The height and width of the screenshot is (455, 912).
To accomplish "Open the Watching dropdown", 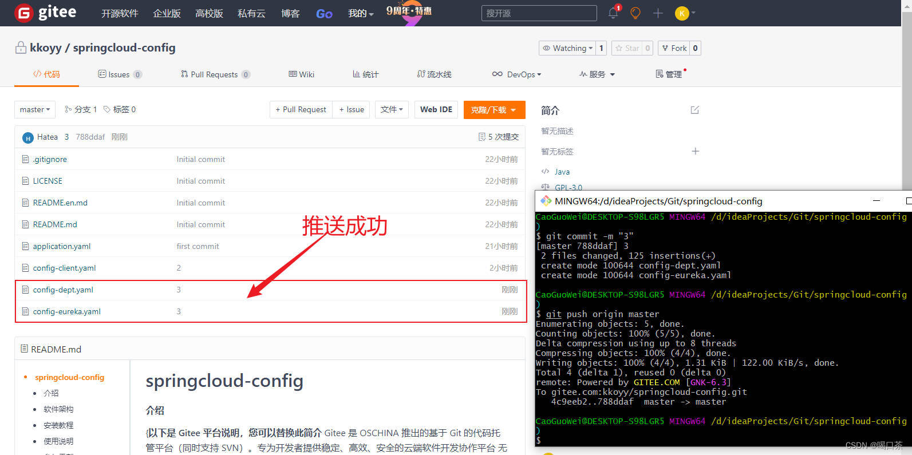I will [x=567, y=48].
